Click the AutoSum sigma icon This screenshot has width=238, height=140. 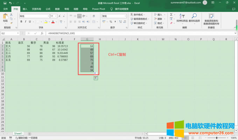coord(171,15)
